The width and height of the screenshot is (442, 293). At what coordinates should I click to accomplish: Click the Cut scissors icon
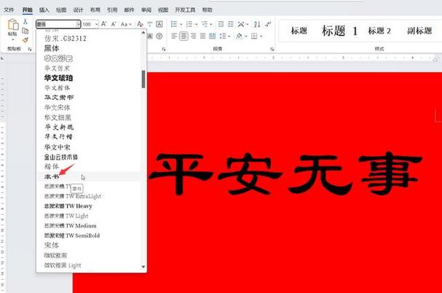pos(25,22)
